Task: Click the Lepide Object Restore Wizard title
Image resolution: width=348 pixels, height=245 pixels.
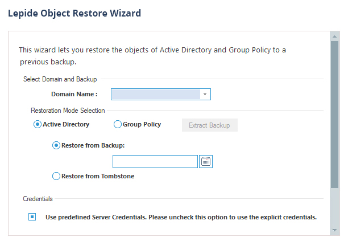Action: [x=74, y=13]
